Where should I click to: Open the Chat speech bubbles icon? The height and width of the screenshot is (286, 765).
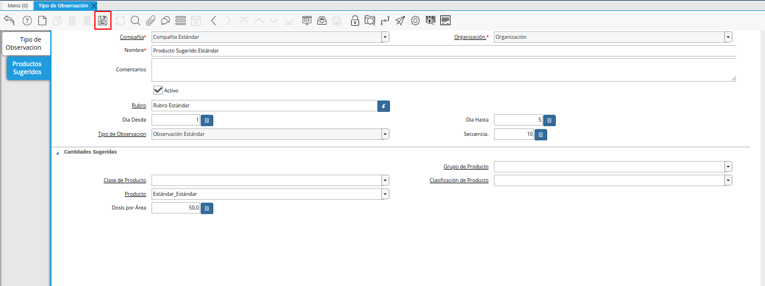(165, 21)
